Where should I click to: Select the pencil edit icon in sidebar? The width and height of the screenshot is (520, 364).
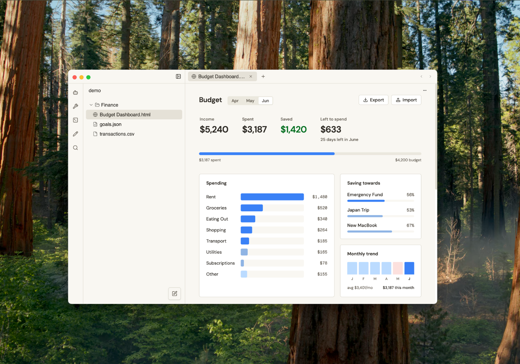pos(75,134)
